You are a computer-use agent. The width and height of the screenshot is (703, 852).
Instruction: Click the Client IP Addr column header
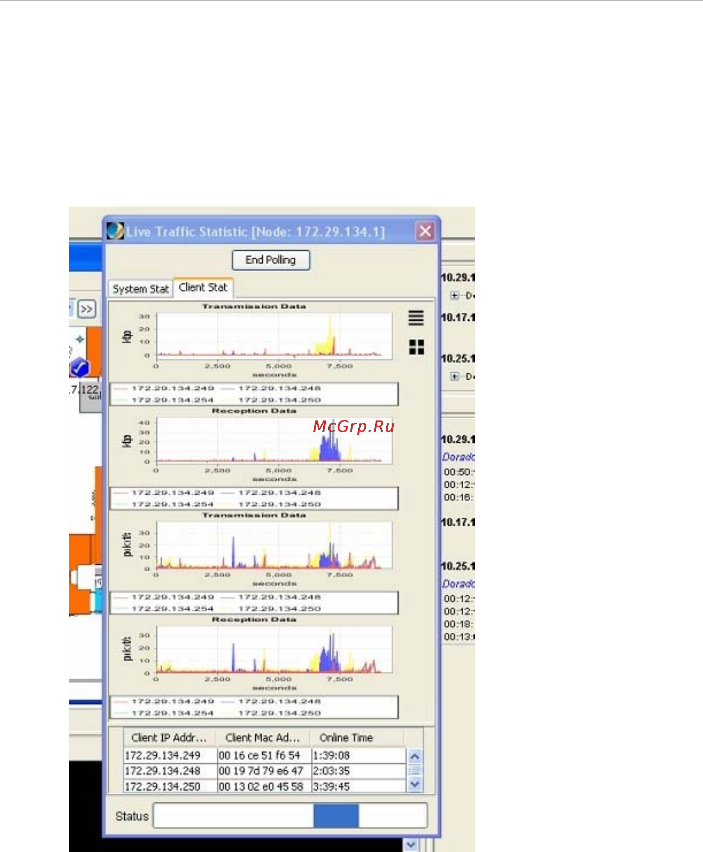coord(169,737)
